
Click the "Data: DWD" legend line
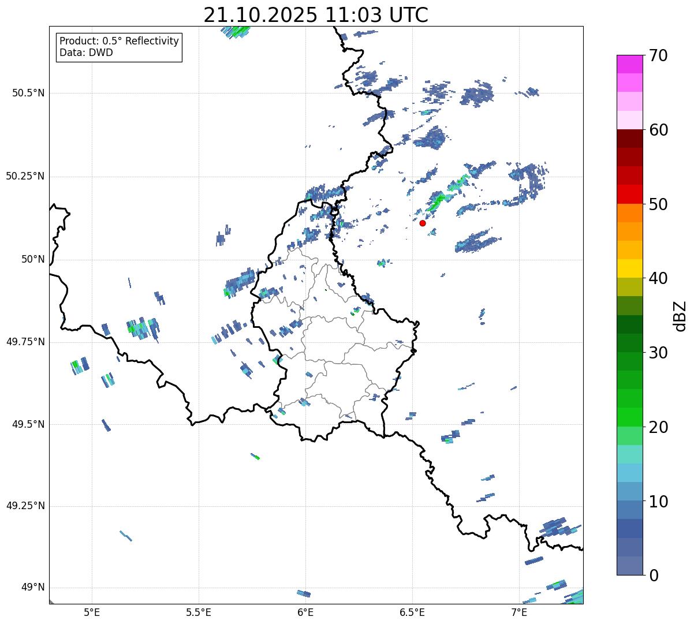pyautogui.click(x=86, y=53)
